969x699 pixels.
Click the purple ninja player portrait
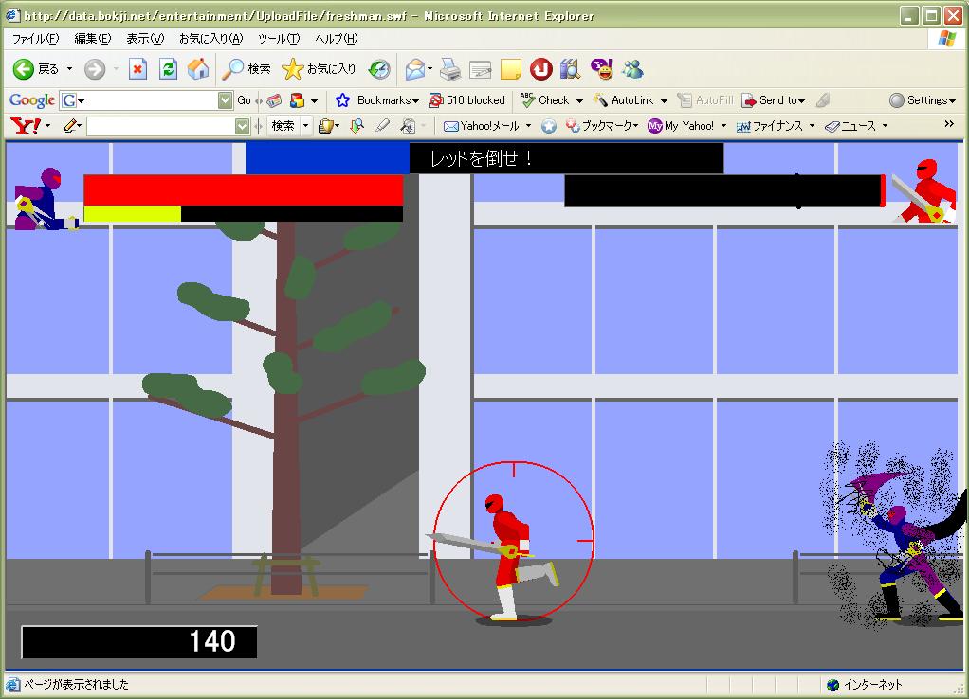coord(46,199)
